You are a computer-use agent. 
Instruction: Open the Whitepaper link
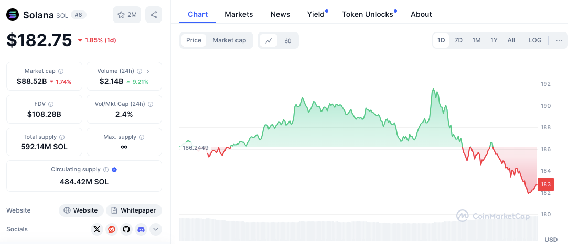tap(134, 210)
